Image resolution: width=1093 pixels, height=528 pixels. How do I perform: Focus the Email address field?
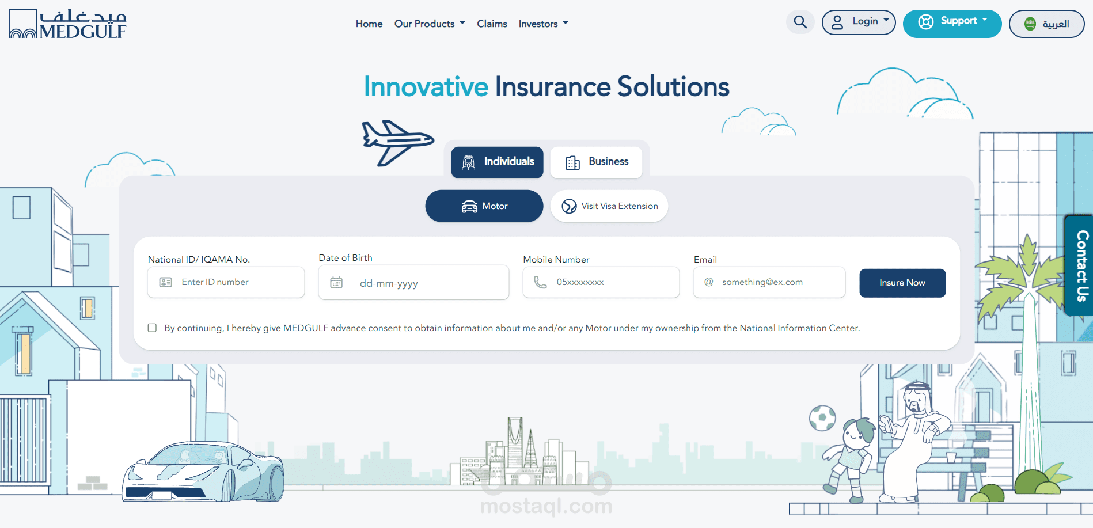(x=769, y=282)
